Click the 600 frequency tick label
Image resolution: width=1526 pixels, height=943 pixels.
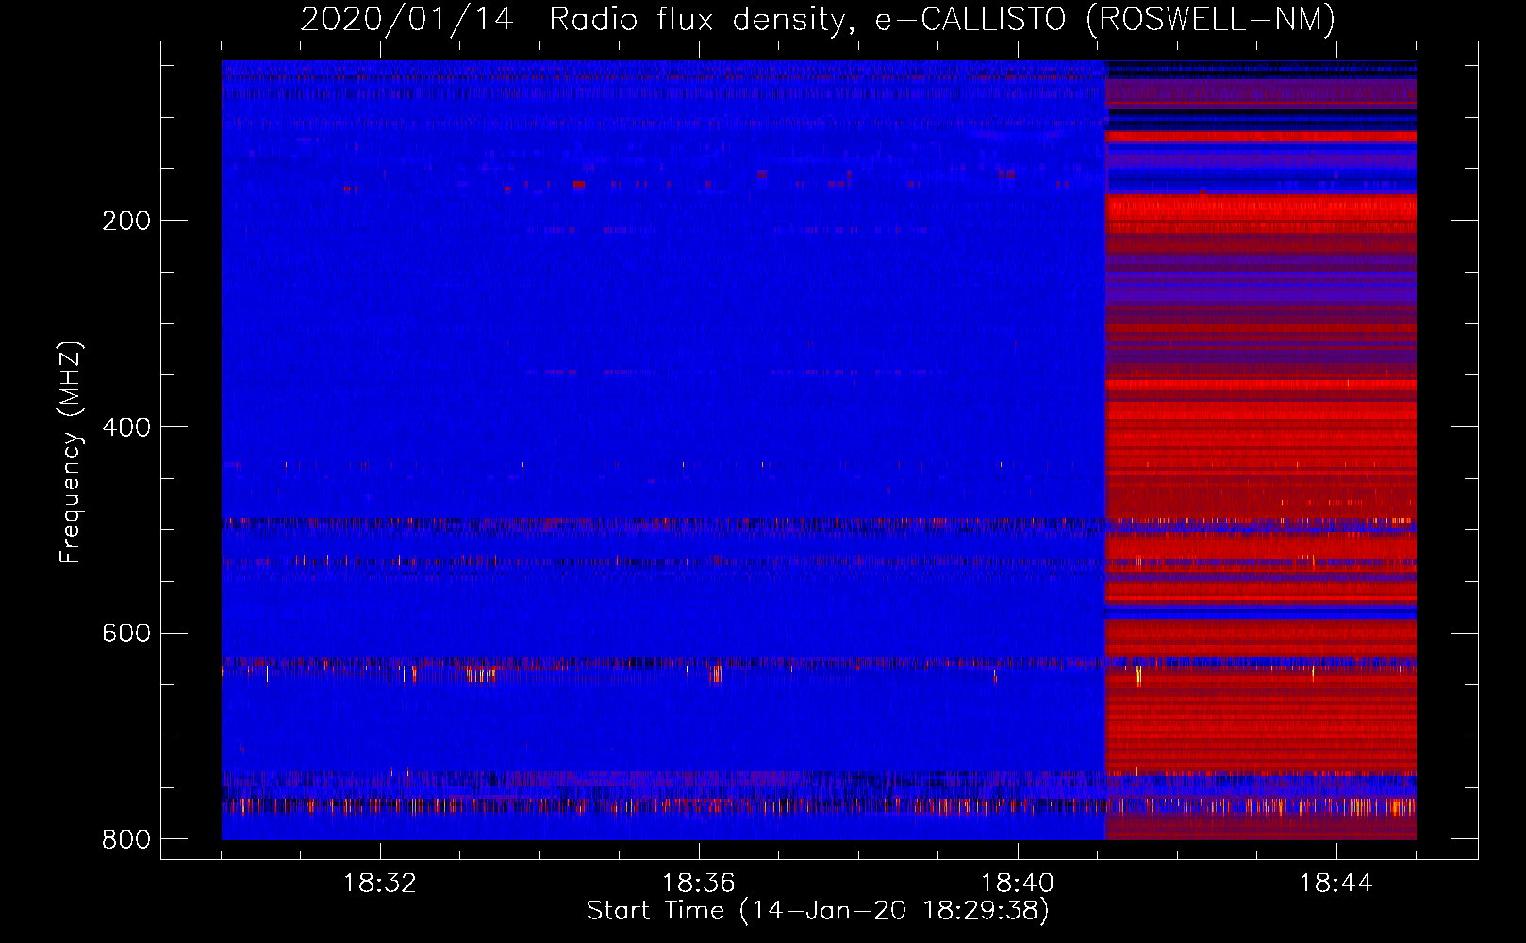[126, 633]
